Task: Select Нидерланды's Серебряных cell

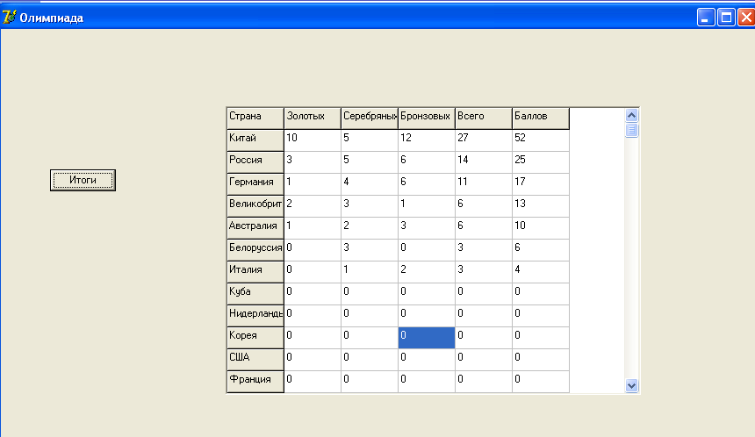Action: pyautogui.click(x=370, y=316)
